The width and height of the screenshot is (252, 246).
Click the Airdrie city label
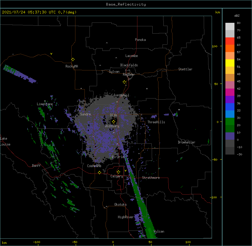click(x=118, y=157)
